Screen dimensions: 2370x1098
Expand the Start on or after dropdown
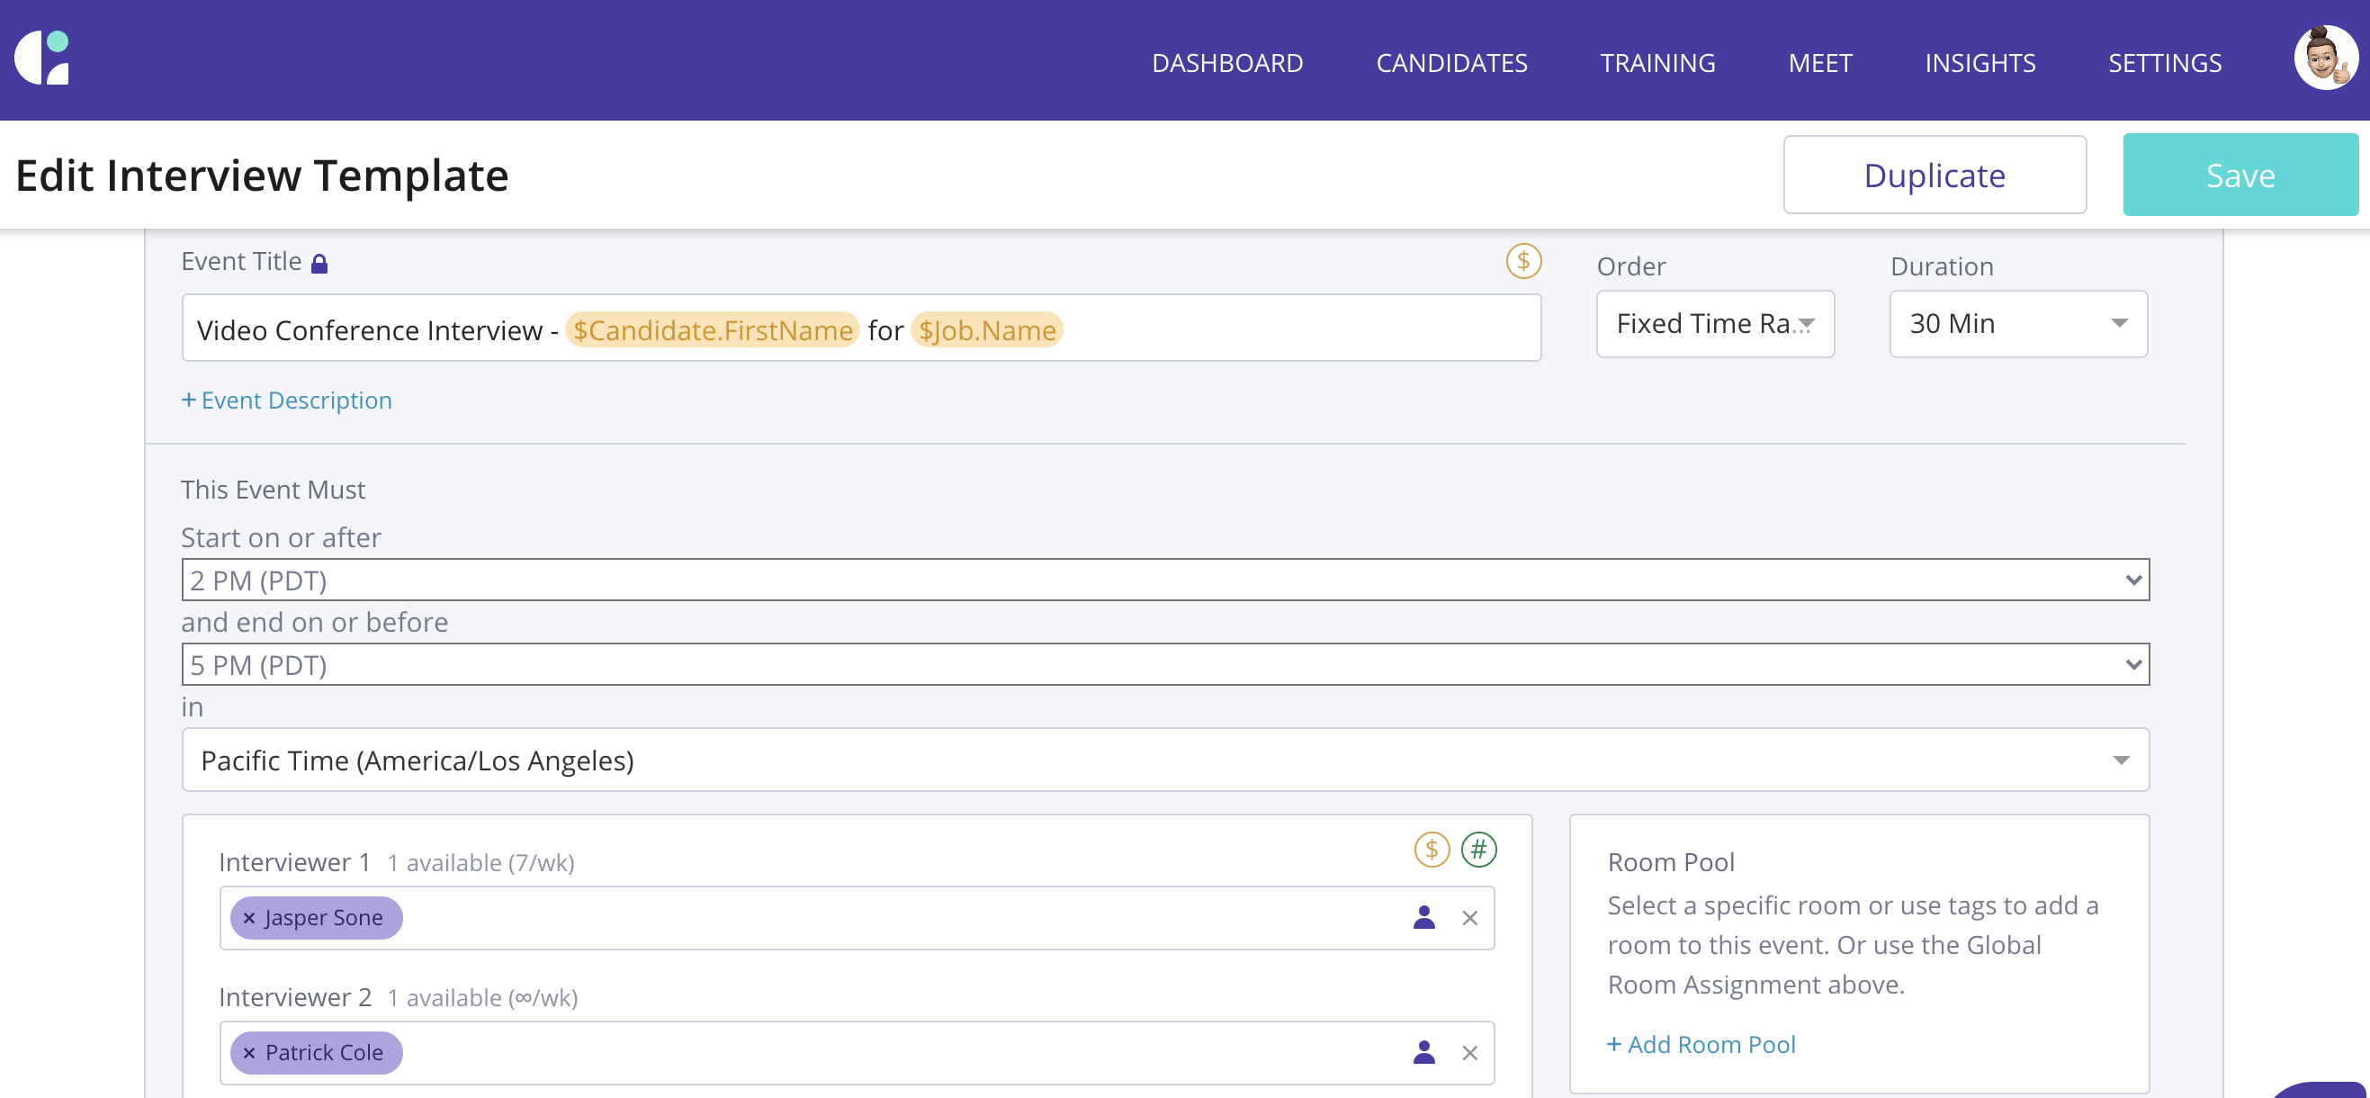(x=1165, y=580)
